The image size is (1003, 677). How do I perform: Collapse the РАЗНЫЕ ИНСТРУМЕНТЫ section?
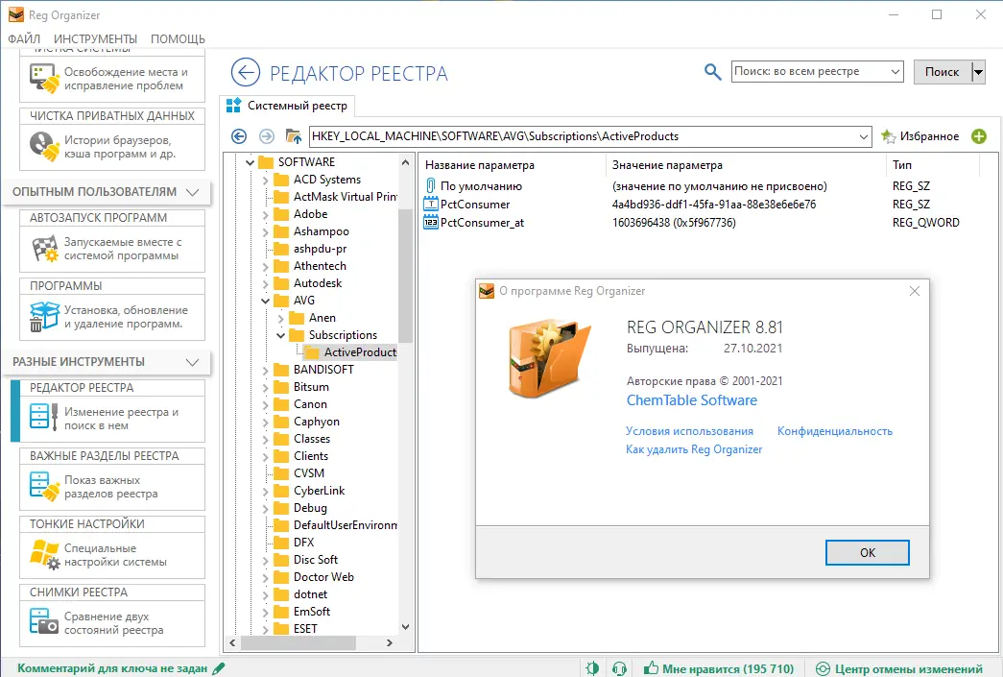click(x=192, y=362)
